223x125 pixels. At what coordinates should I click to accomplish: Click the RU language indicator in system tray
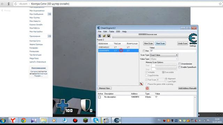click(159, 120)
